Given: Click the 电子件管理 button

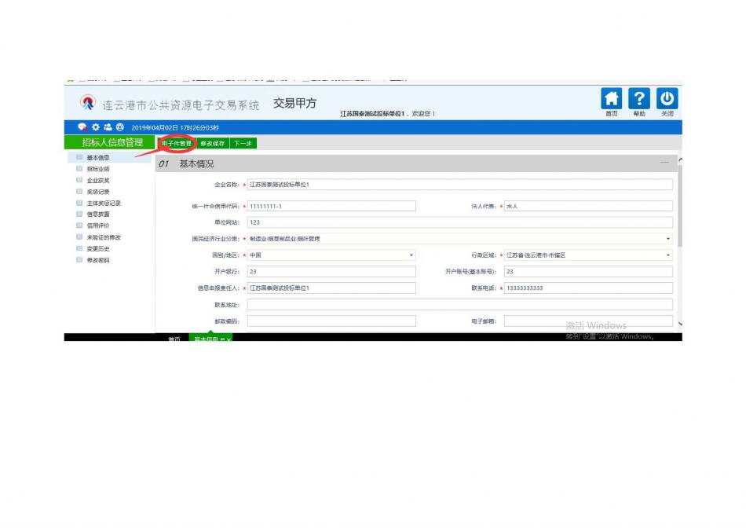Looking at the screenshot, I should point(176,144).
